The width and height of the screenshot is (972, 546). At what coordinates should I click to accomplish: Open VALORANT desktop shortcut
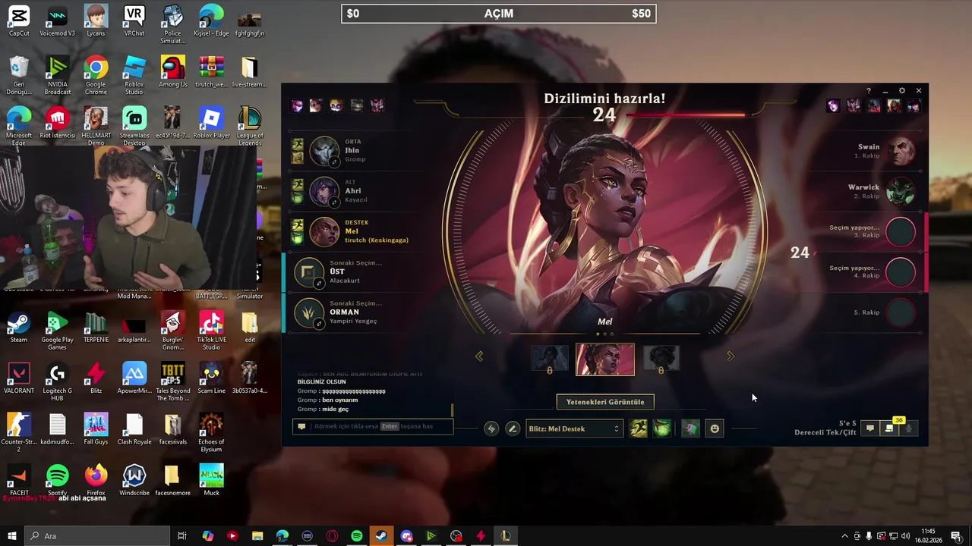click(19, 378)
